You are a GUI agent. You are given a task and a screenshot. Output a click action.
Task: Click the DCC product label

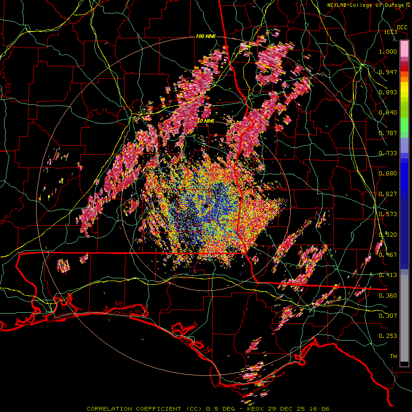click(402, 27)
